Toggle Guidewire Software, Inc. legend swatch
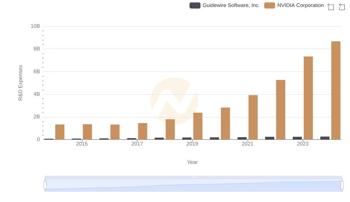Screen dimensions: 350x202 tap(195, 5)
